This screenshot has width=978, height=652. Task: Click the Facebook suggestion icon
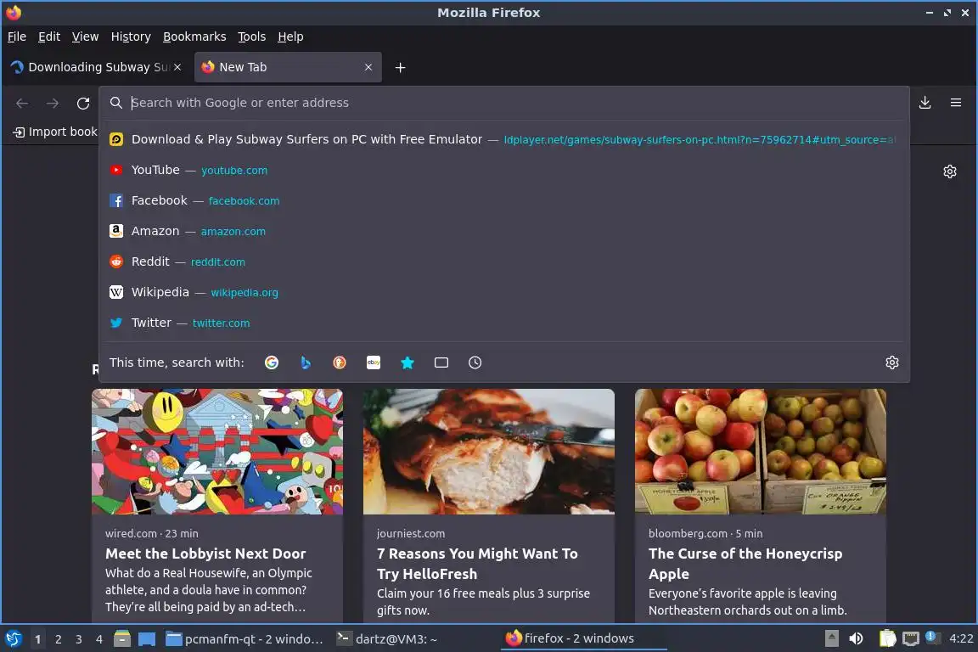click(x=116, y=200)
